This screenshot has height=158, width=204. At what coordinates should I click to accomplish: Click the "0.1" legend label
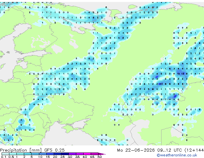4,157
